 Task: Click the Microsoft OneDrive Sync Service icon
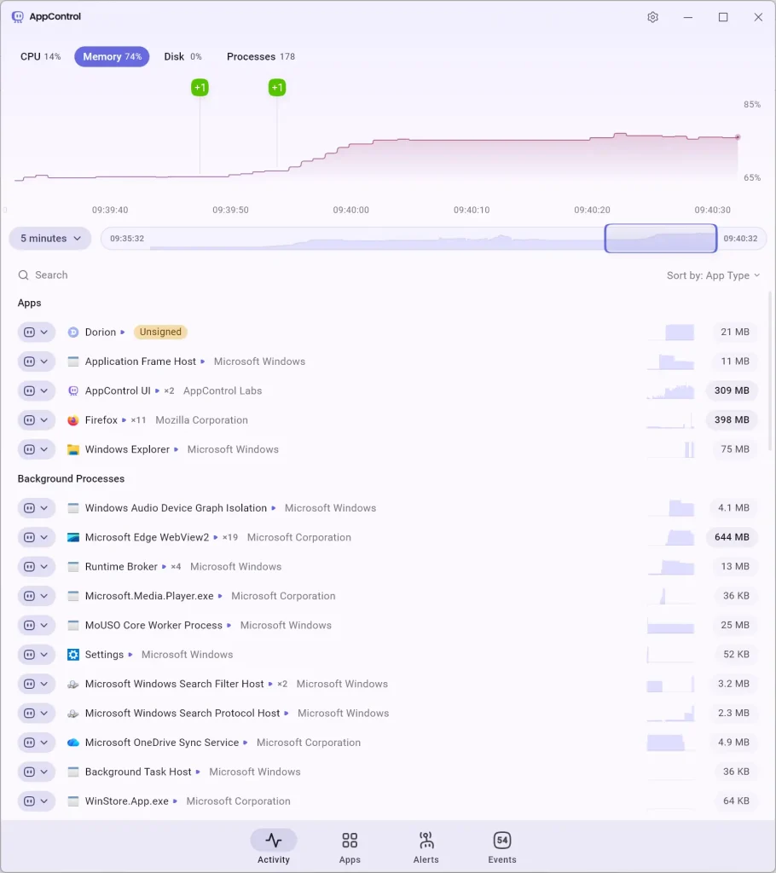73,743
